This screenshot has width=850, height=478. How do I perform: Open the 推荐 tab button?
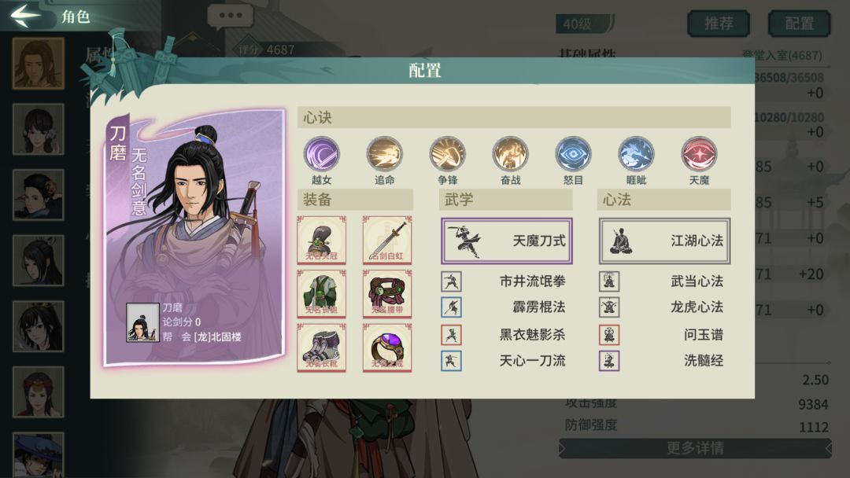(719, 24)
